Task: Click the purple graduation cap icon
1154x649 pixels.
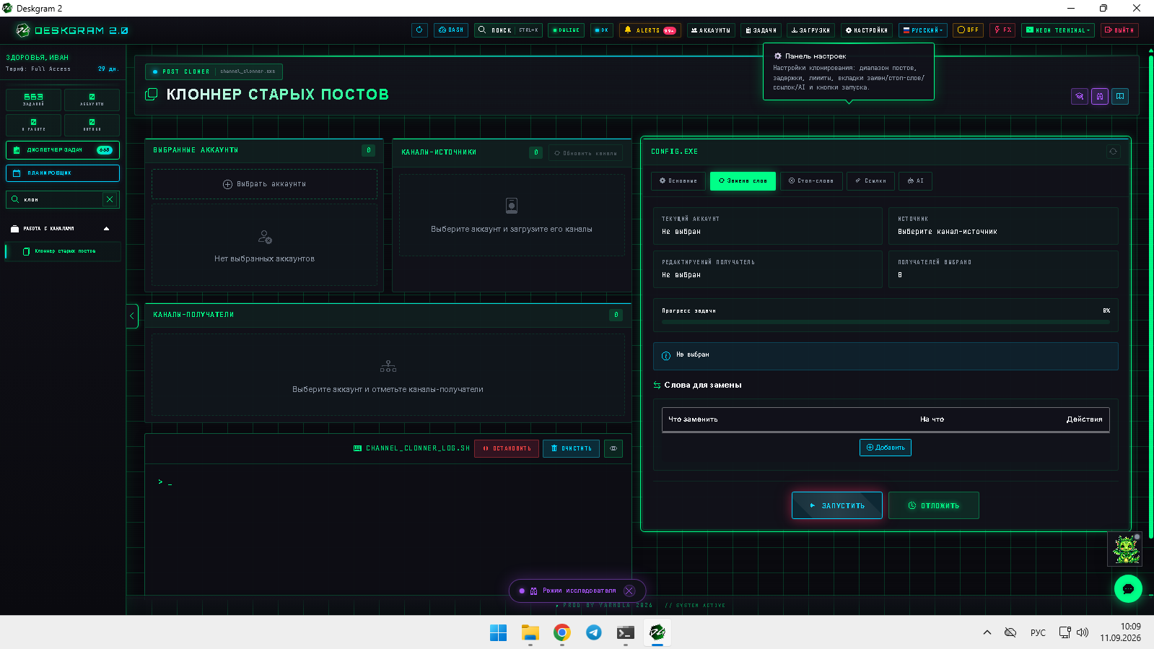Action: (x=1080, y=96)
